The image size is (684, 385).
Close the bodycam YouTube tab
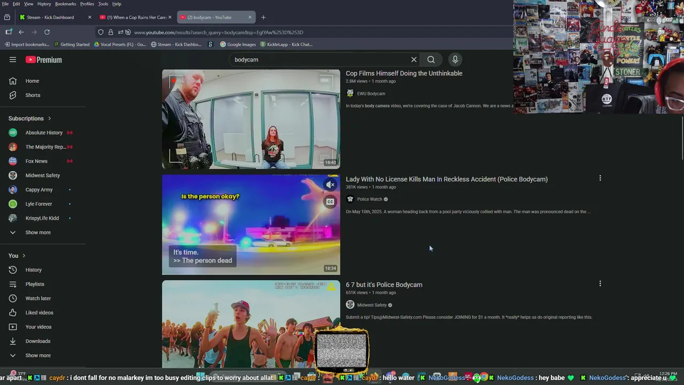pos(250,17)
